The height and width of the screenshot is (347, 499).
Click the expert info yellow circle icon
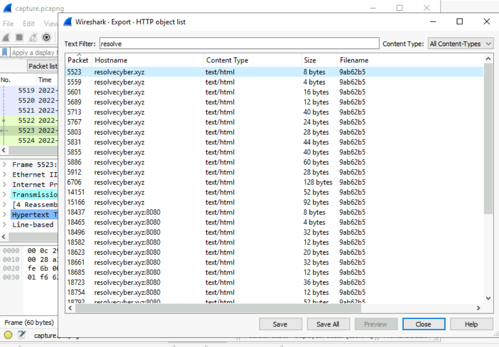[8, 335]
